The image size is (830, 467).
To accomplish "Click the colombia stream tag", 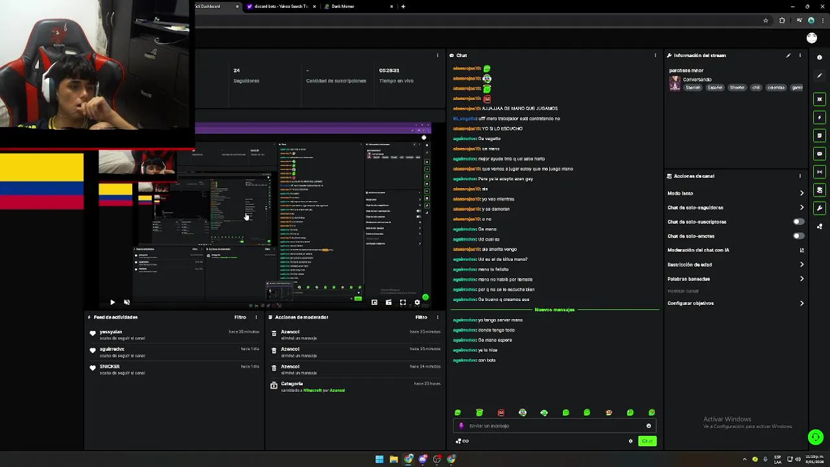I will click(x=776, y=88).
